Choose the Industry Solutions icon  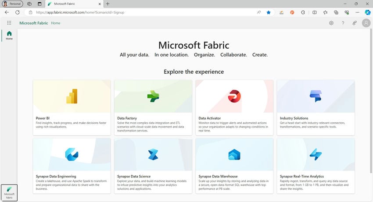pyautogui.click(x=316, y=96)
